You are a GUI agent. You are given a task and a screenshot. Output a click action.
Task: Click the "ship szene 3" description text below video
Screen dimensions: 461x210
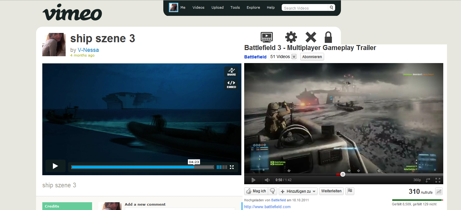59,185
